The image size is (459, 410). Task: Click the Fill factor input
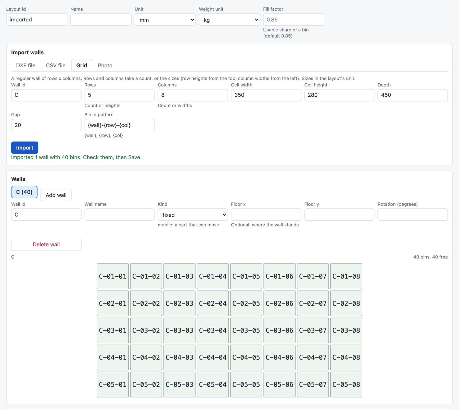coord(294,20)
